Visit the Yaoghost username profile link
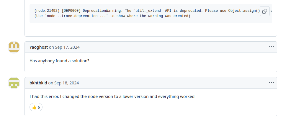Screen dimensions: 291x121 (38, 47)
